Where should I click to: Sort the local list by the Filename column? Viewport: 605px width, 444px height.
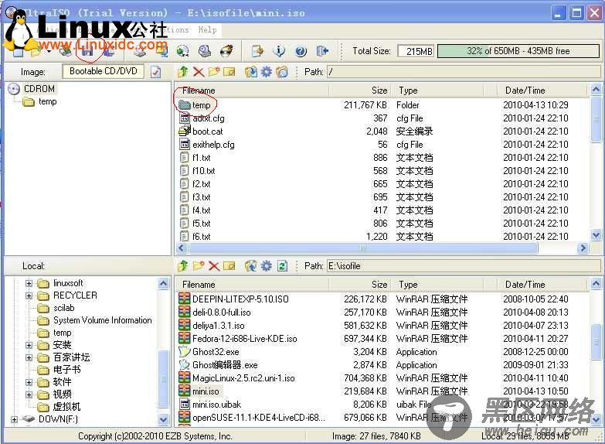[252, 285]
